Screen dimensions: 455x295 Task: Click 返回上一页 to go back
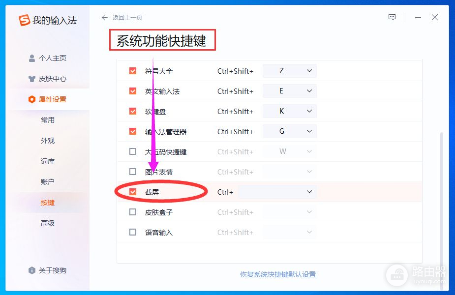coord(127,17)
